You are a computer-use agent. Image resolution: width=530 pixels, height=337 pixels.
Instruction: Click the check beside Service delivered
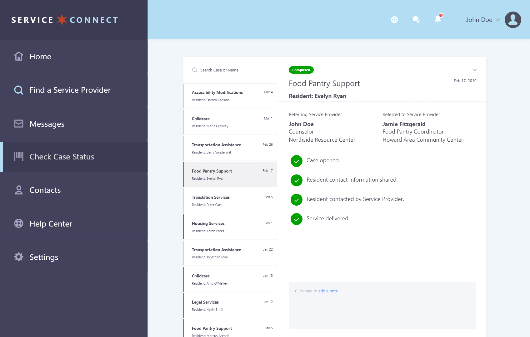(x=297, y=219)
